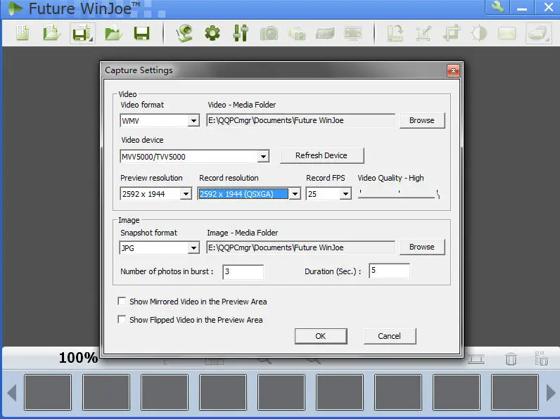Click the right arrow of thumbnail strip
The image size is (560, 419).
coord(551,392)
